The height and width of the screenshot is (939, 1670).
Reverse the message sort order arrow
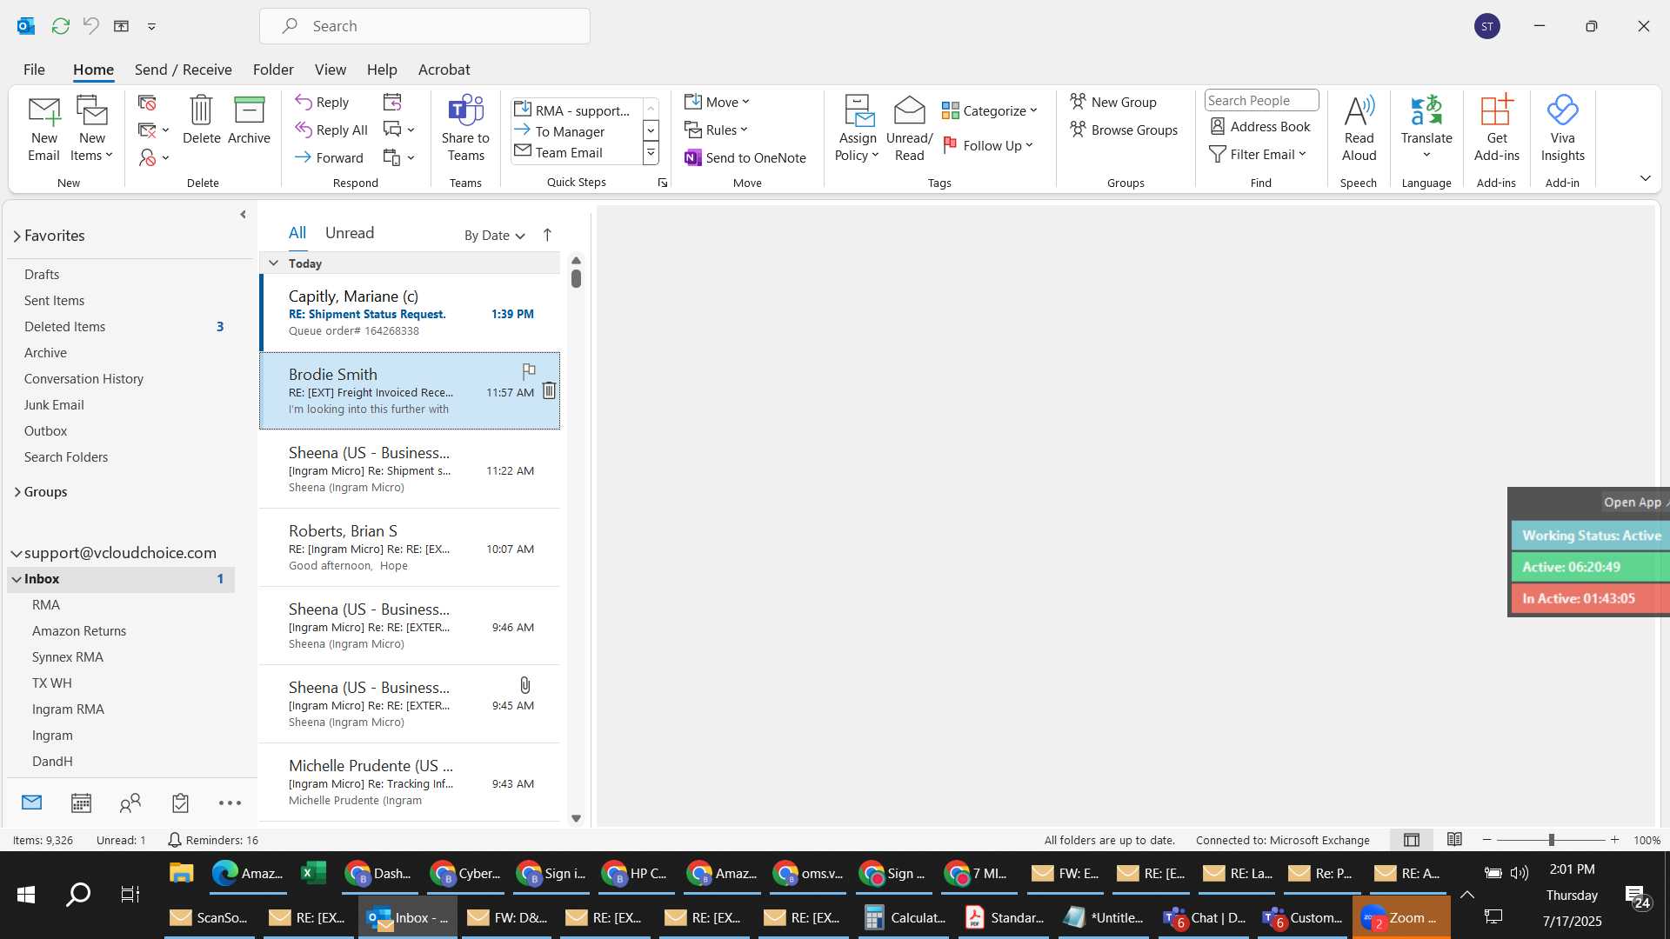(x=547, y=235)
